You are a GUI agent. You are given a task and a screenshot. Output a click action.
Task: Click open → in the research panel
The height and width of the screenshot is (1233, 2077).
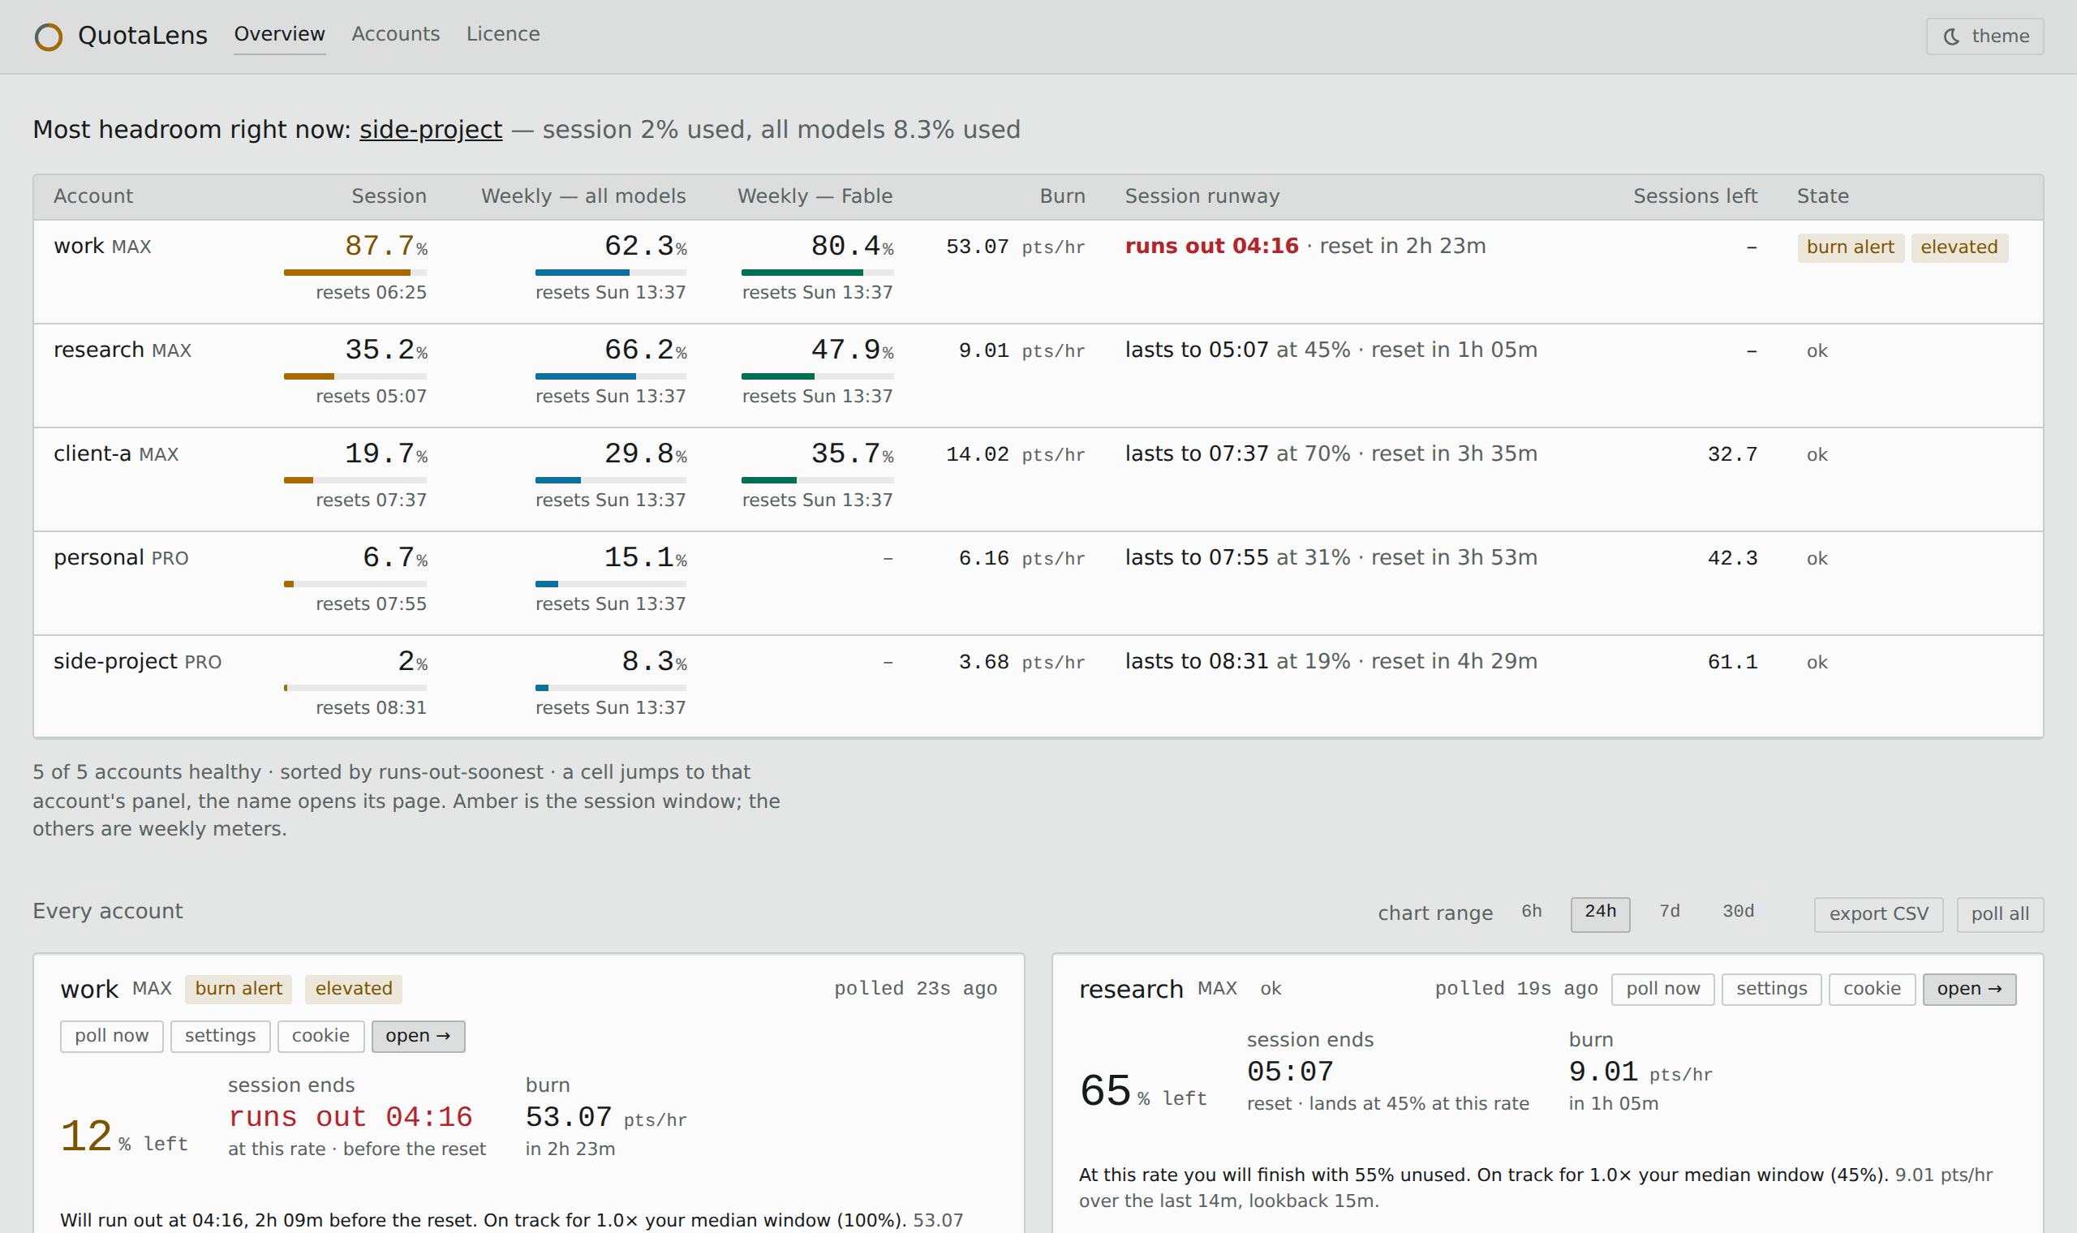[1969, 990]
